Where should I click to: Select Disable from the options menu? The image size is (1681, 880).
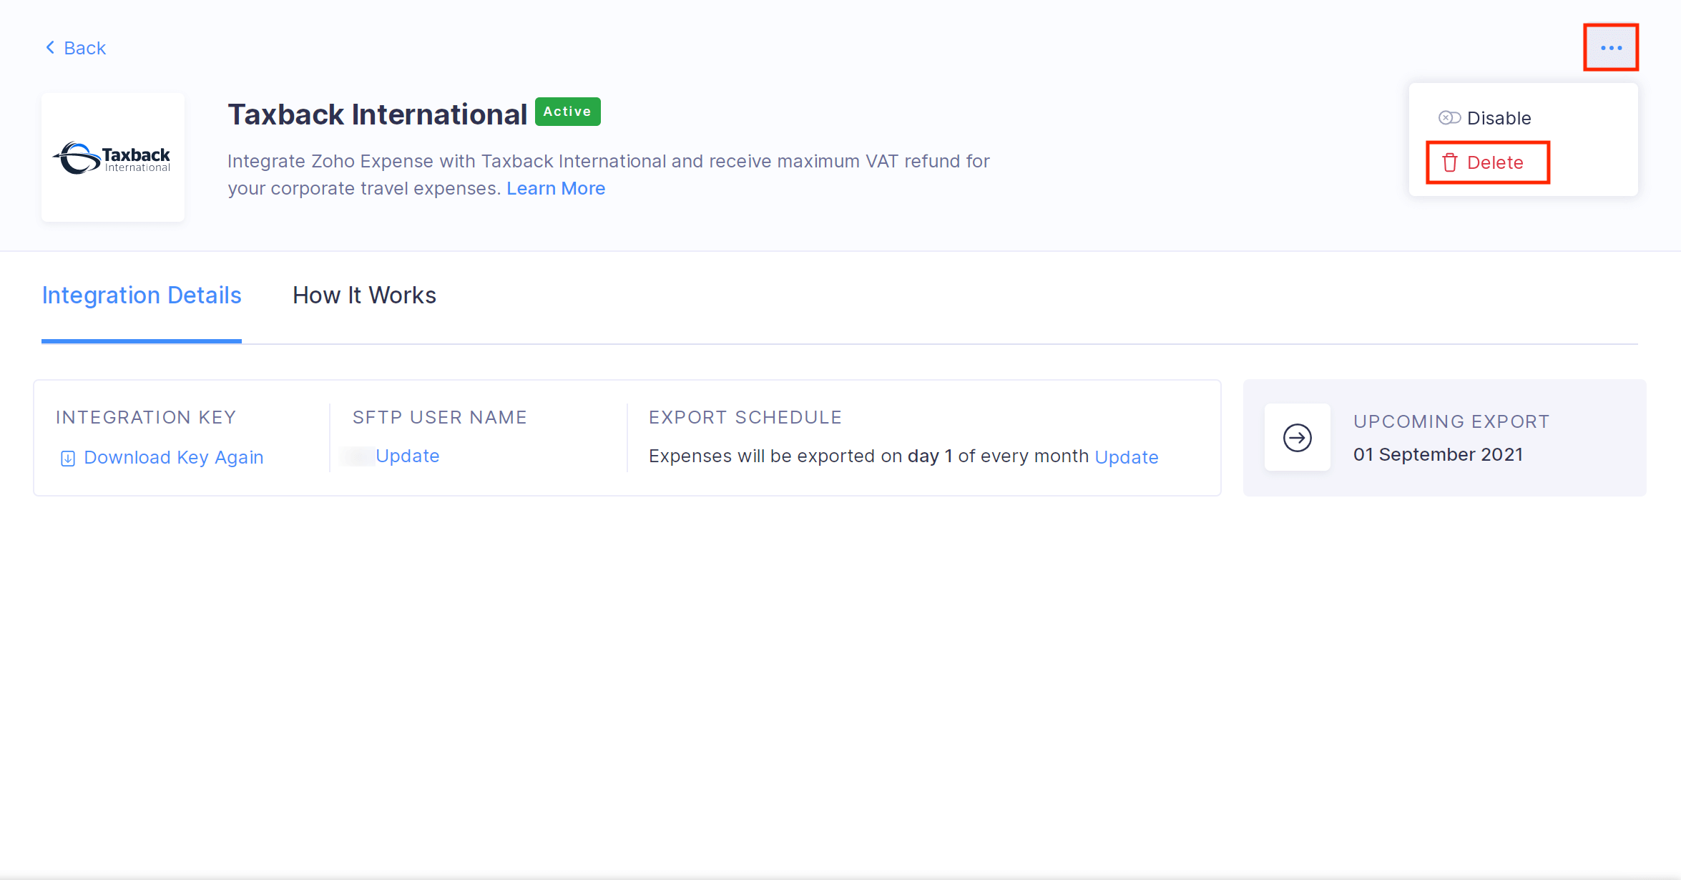click(1498, 118)
